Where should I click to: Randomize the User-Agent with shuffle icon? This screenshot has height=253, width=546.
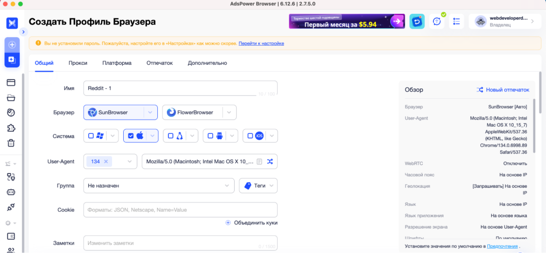pyautogui.click(x=270, y=162)
